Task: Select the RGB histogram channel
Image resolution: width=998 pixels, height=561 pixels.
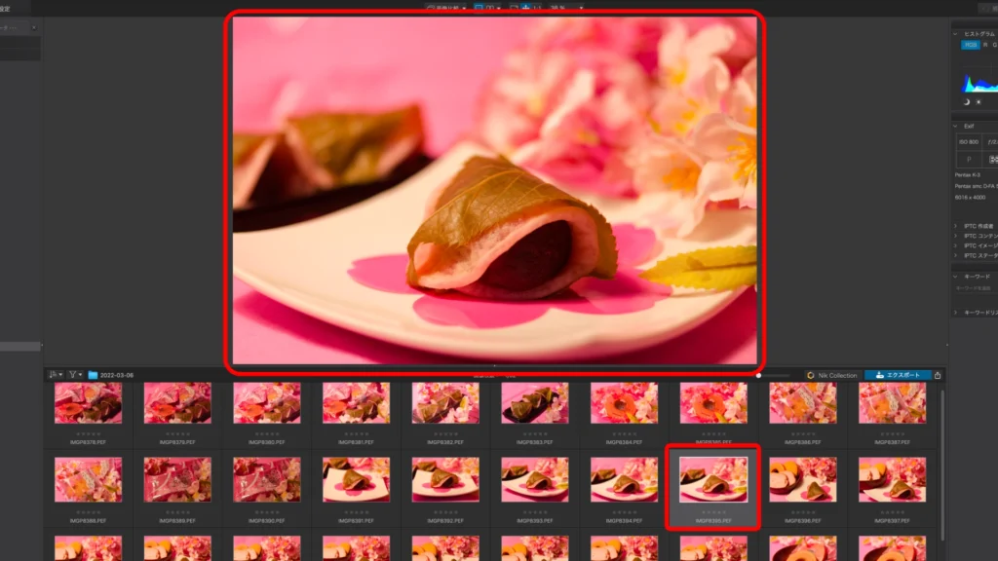Action: pyautogui.click(x=971, y=45)
